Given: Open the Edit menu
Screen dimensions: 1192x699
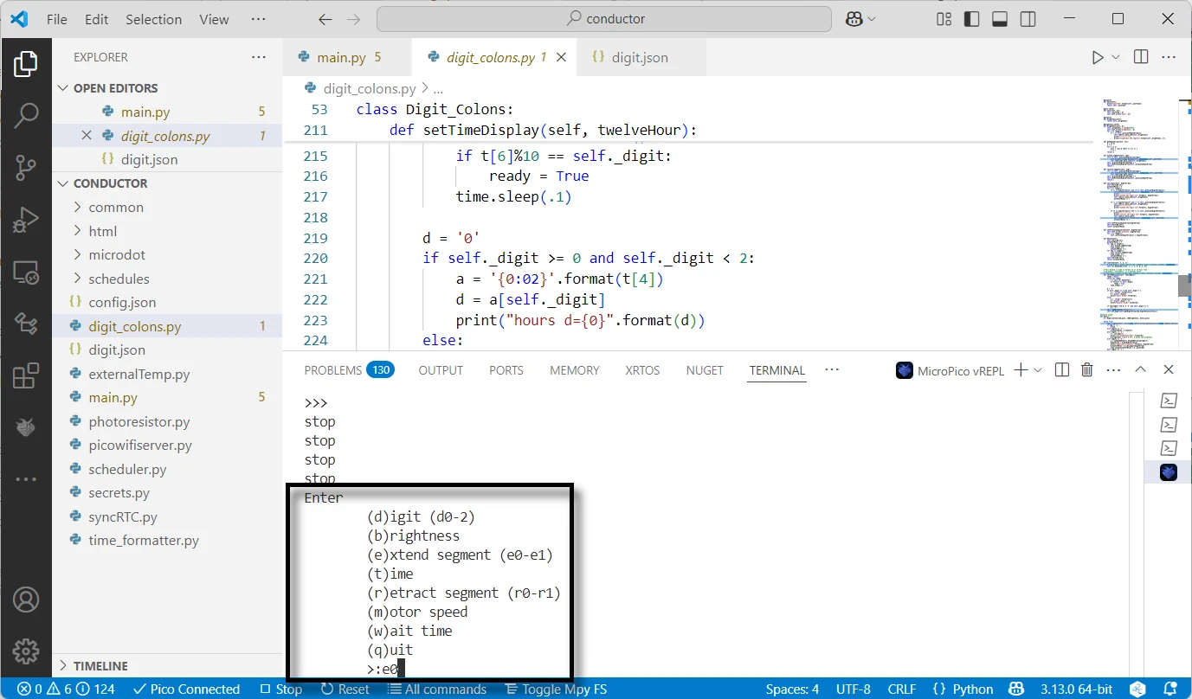Looking at the screenshot, I should tap(97, 19).
